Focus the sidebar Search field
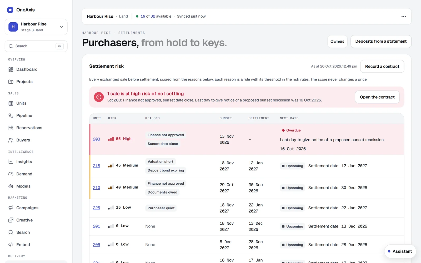The width and height of the screenshot is (421, 263). pos(36,46)
